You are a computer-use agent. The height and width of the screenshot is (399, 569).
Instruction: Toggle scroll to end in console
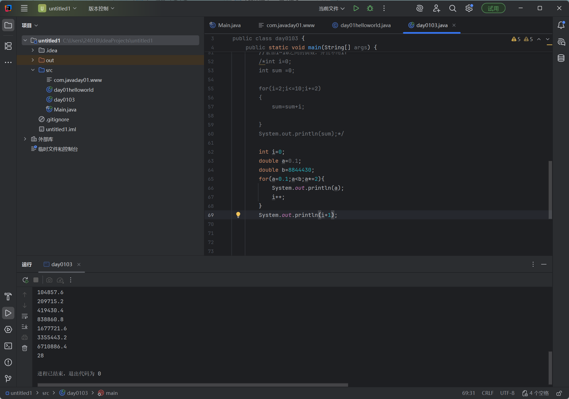point(25,327)
